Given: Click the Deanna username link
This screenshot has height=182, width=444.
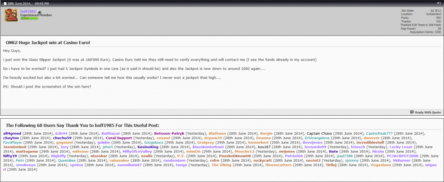Looking at the screenshot, I should 264,138.
